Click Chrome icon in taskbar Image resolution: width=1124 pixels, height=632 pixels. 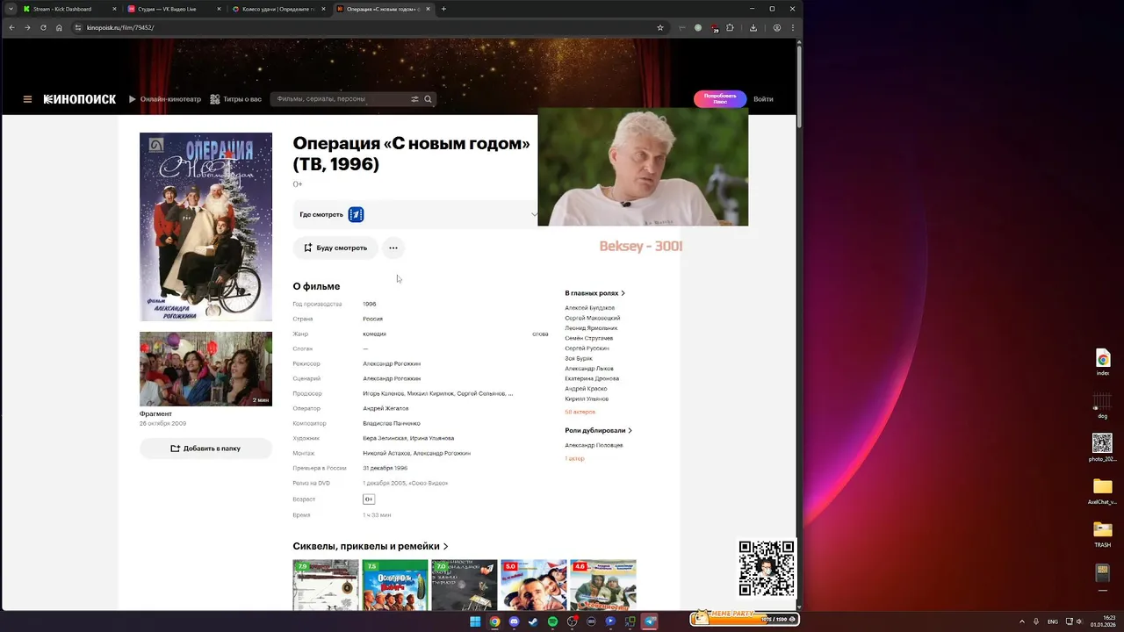494,621
